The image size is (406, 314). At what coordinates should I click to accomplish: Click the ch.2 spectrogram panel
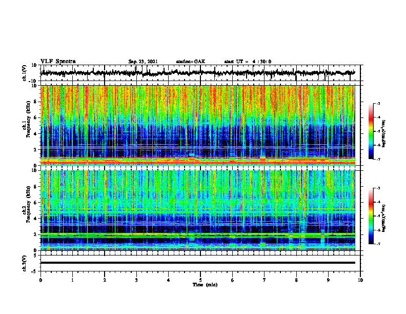point(197,210)
